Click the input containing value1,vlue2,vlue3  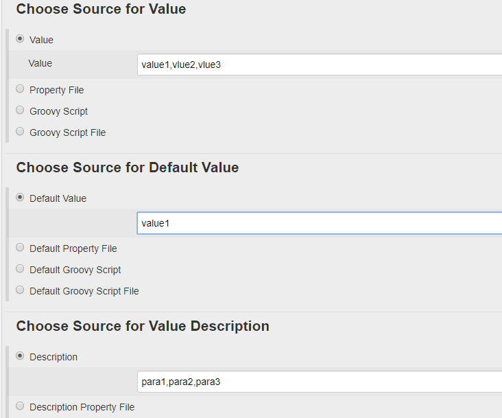319,65
